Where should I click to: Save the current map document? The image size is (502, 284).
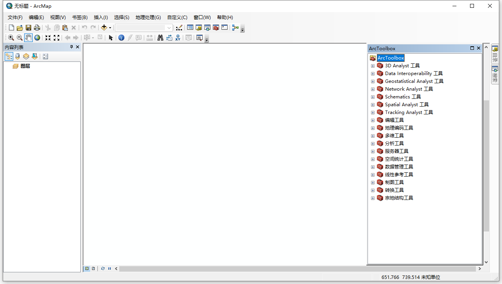[28, 28]
